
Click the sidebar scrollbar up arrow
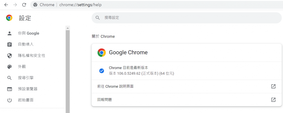68,28
